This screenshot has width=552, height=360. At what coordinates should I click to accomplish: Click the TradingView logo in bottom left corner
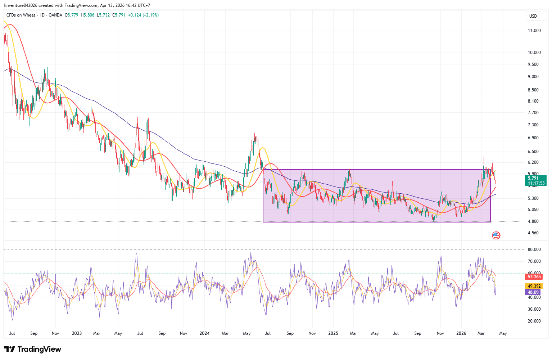point(32,349)
